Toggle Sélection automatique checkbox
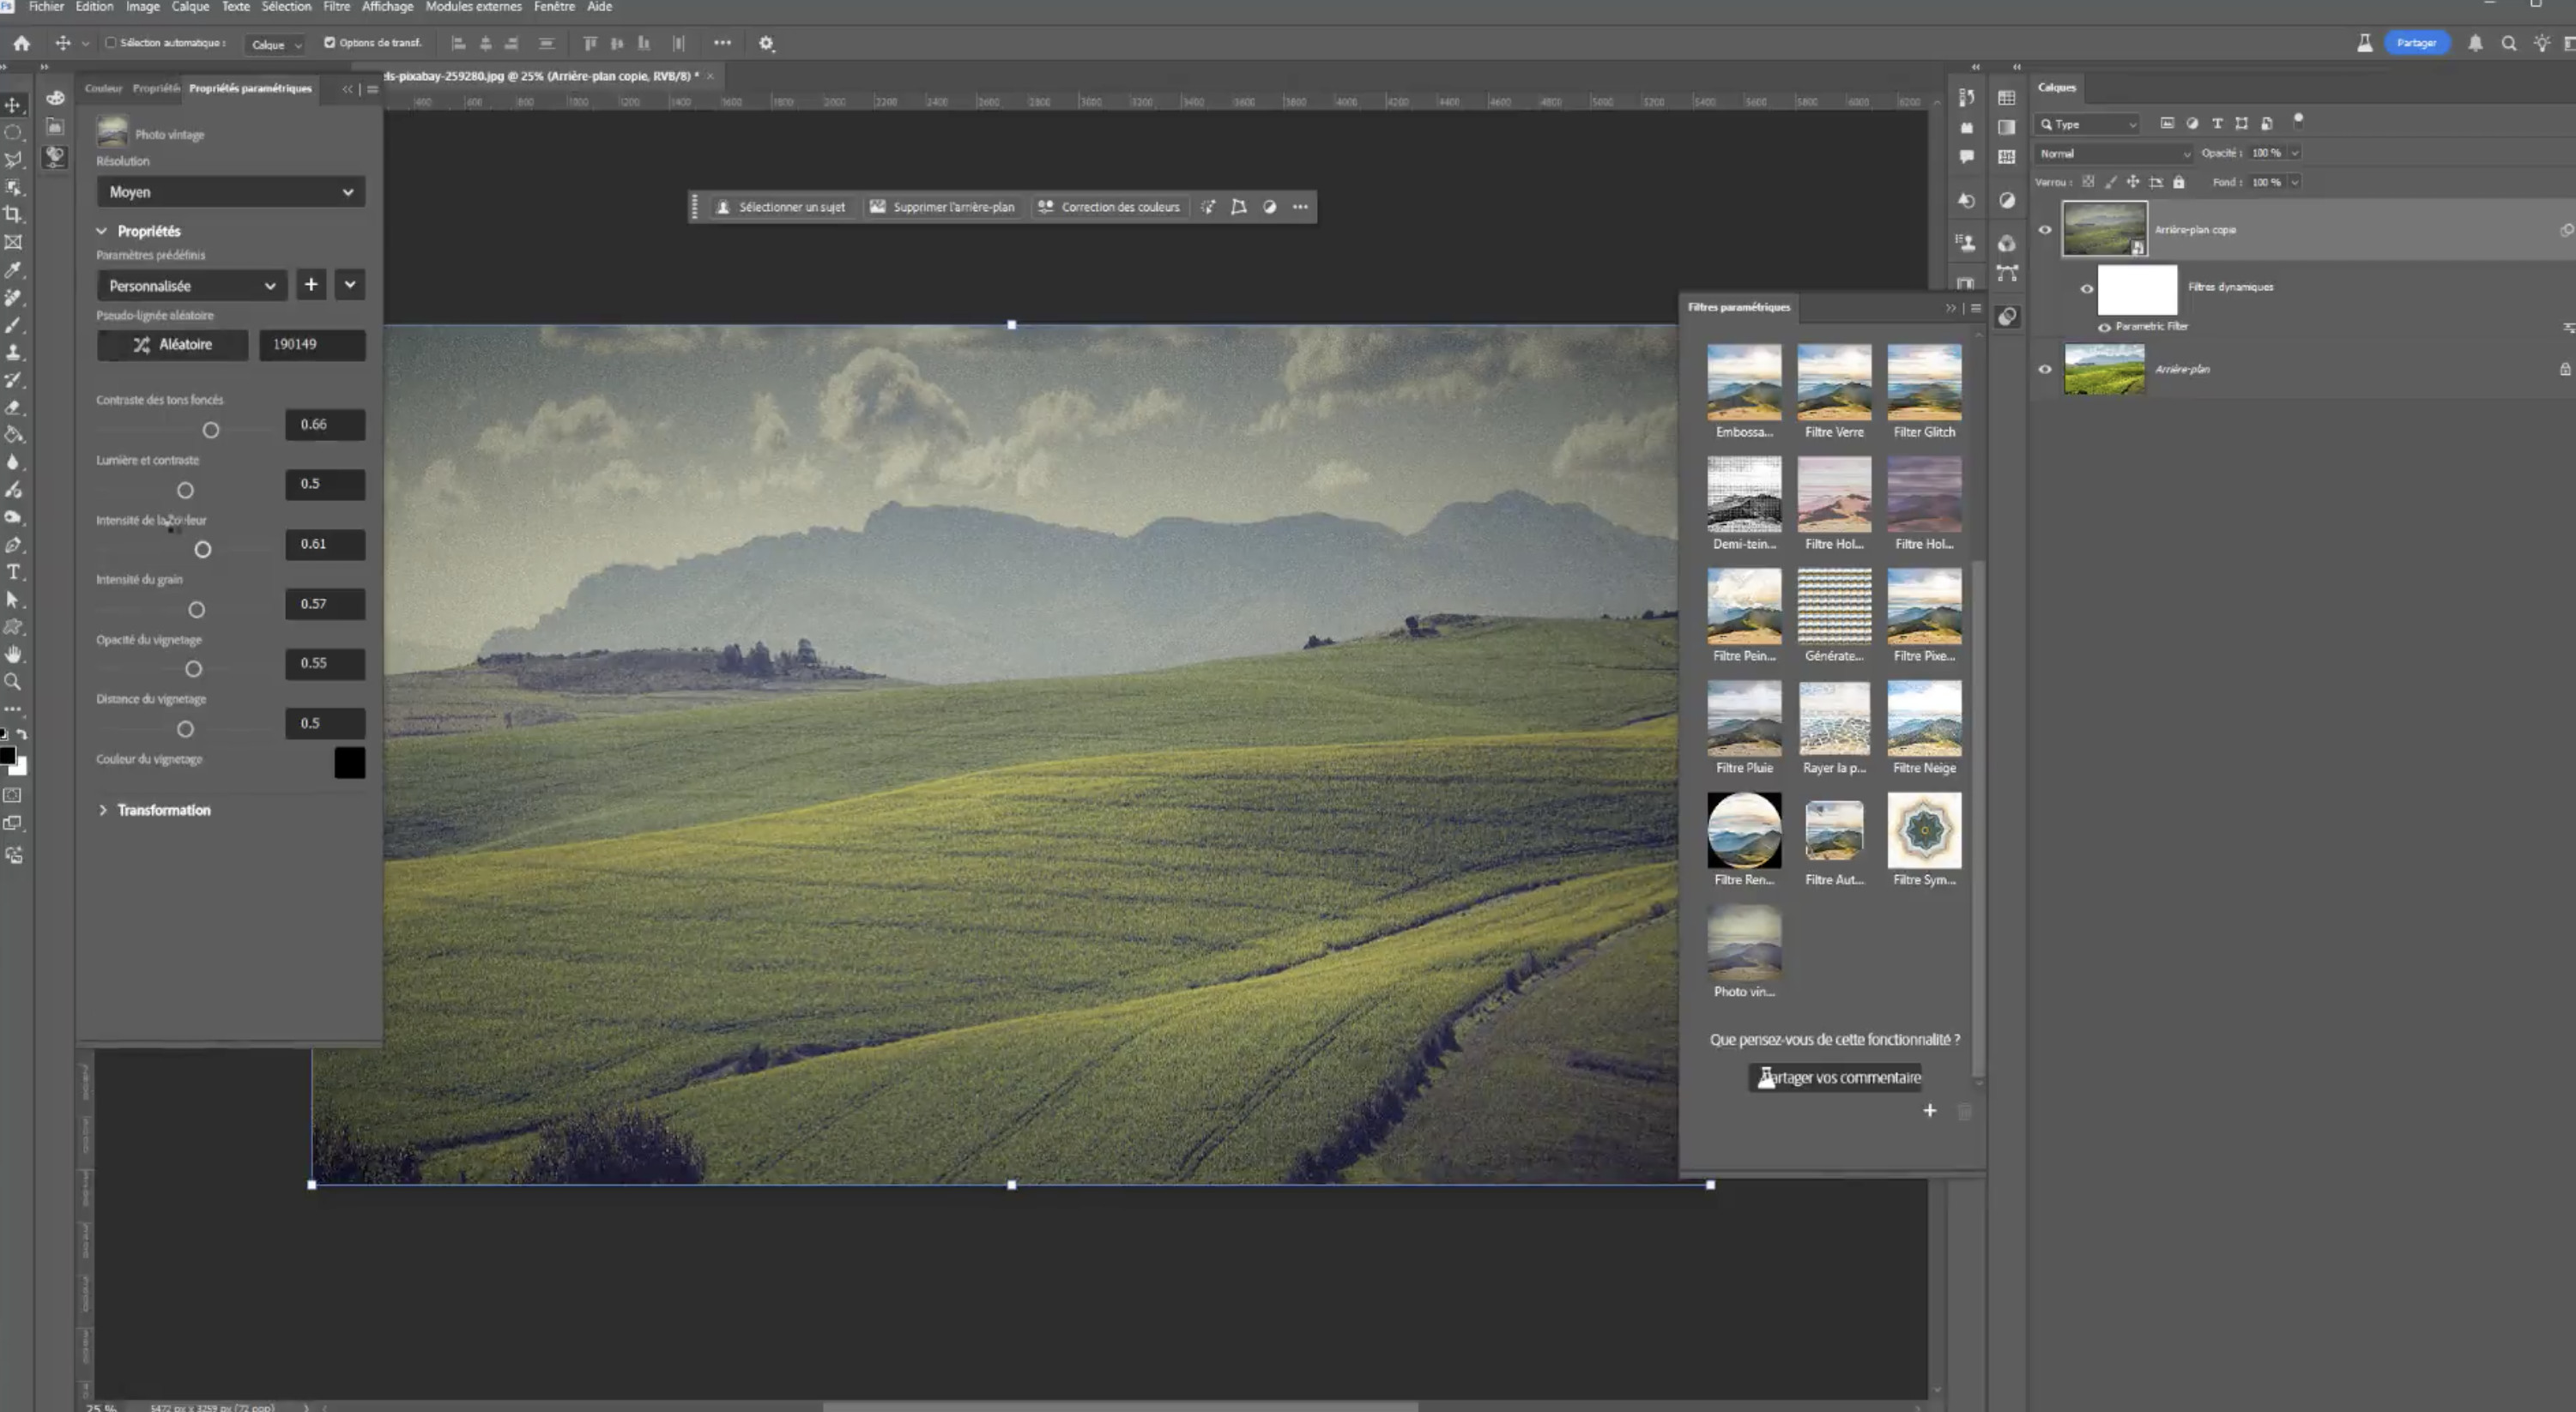Viewport: 2576px width, 1412px height. click(111, 43)
